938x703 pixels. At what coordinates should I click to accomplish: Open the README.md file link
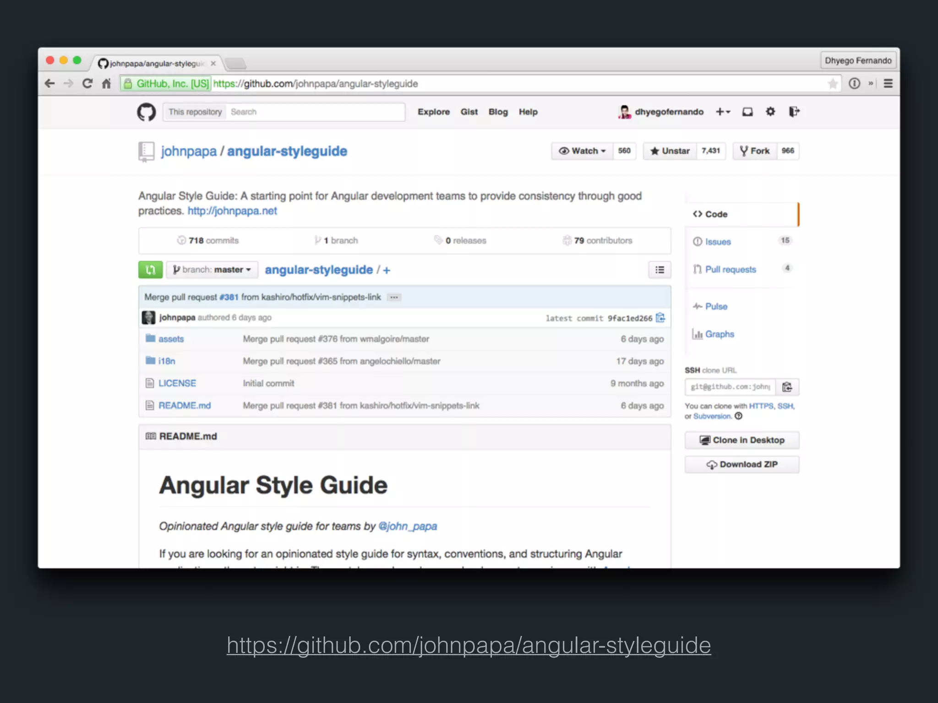pos(184,406)
